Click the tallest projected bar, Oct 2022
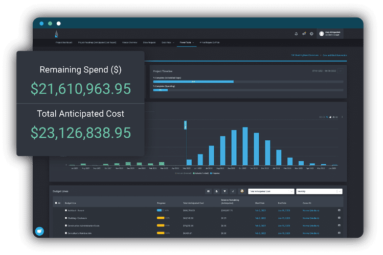 tap(245, 146)
